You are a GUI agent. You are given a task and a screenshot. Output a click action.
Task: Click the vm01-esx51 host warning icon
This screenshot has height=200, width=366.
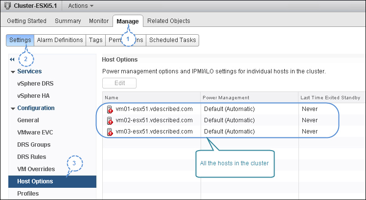coord(110,109)
